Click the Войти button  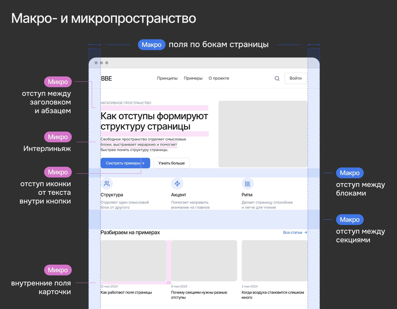tap(296, 78)
